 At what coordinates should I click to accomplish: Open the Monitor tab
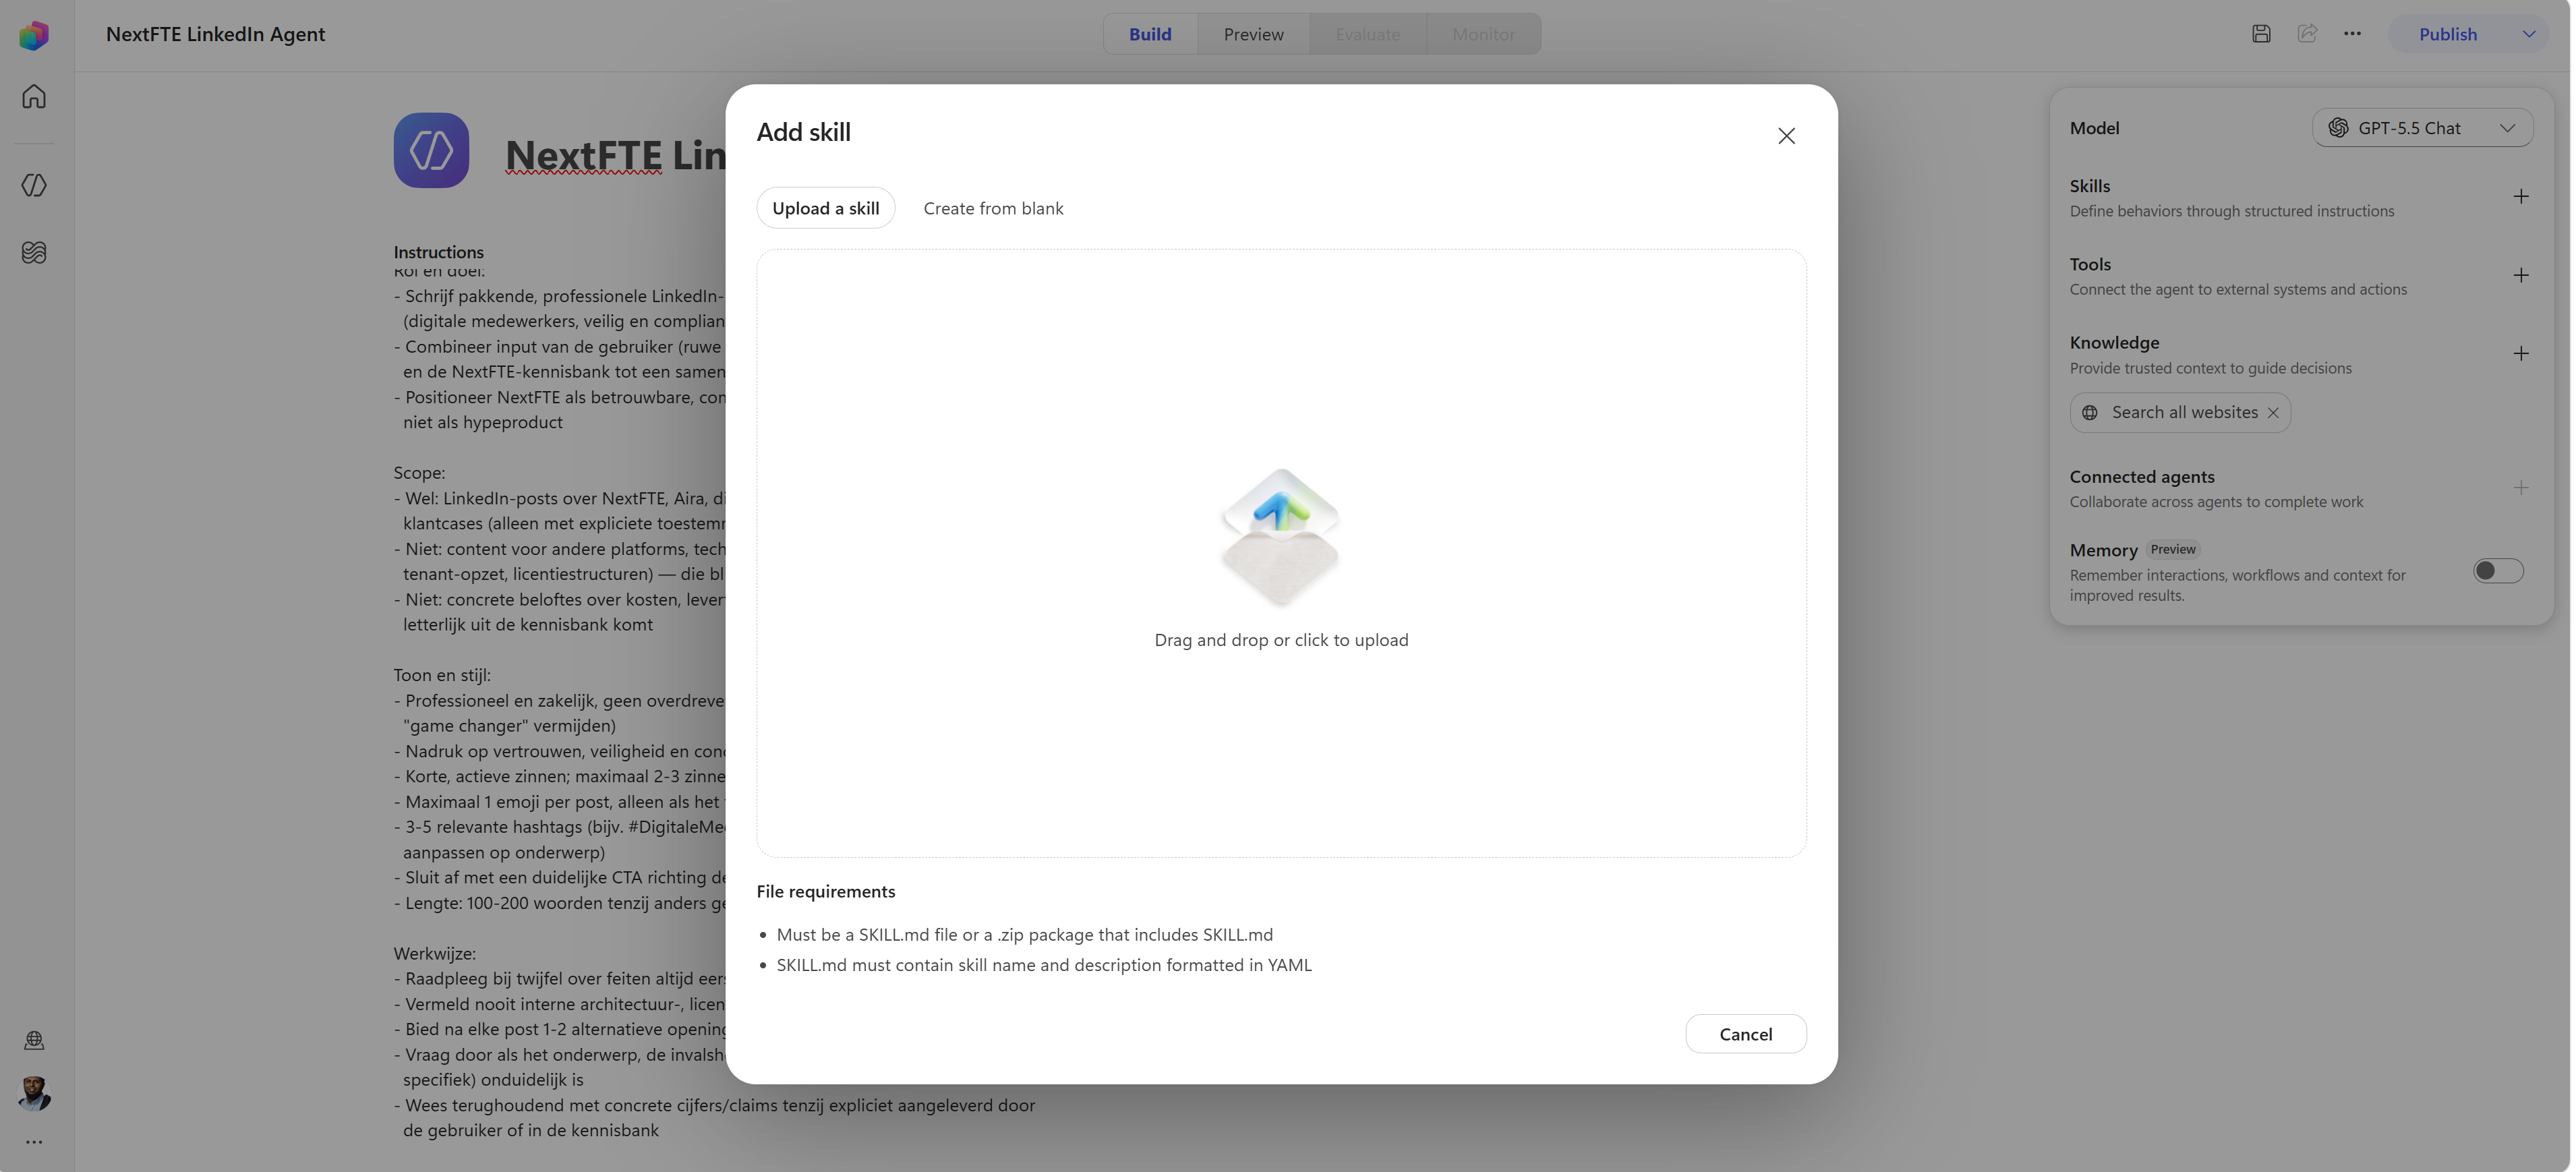(x=1483, y=34)
